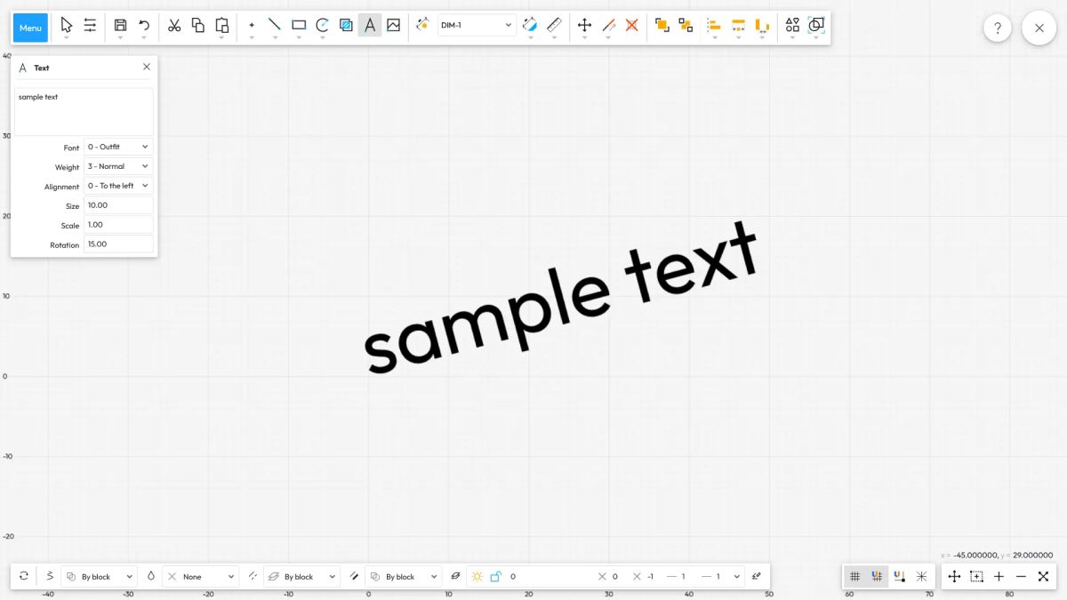Click the boolean combine shapes icon
1067x600 pixels.
pos(815,25)
